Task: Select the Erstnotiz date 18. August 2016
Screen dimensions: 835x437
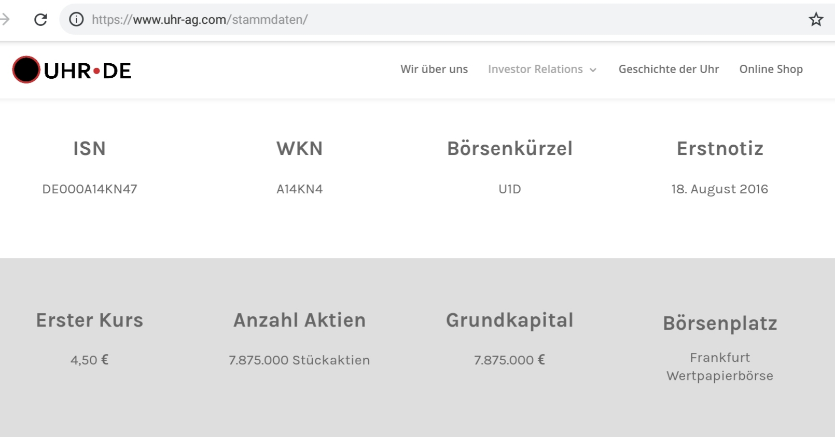Action: [x=720, y=189]
